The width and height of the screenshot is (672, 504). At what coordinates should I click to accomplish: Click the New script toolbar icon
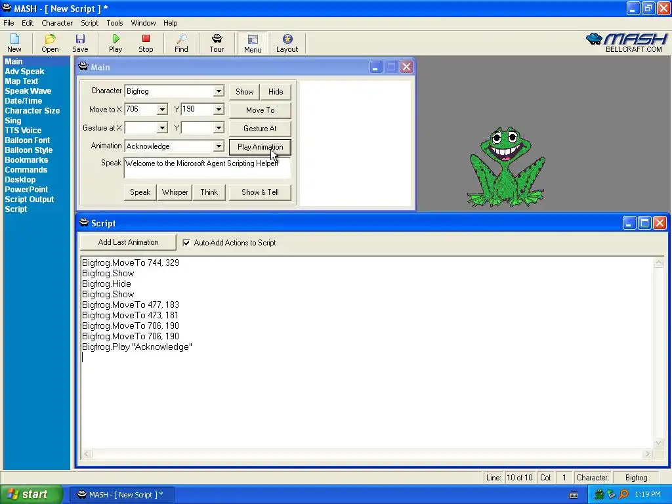point(14,43)
